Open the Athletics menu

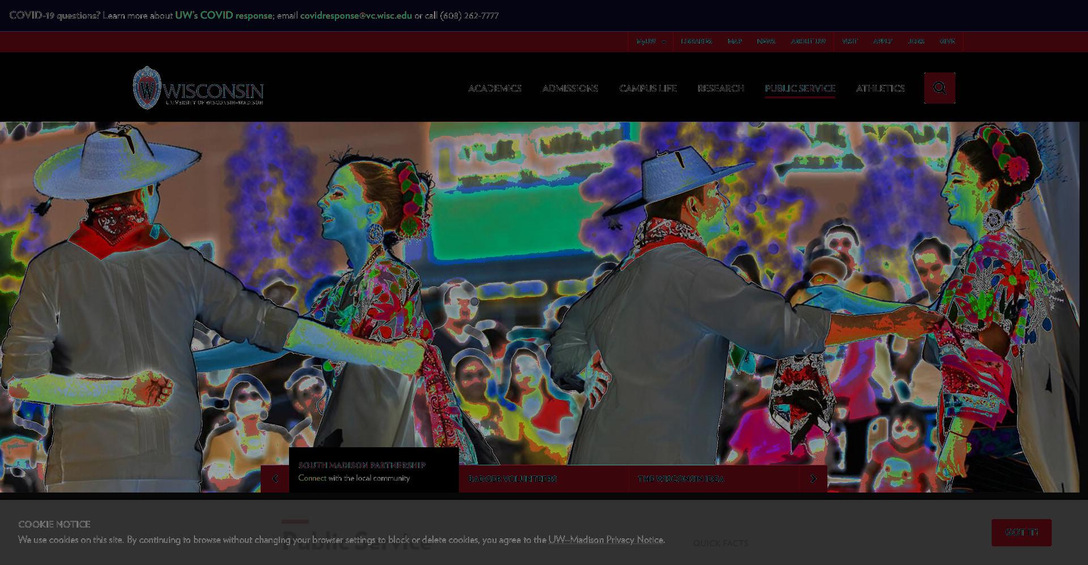point(880,88)
